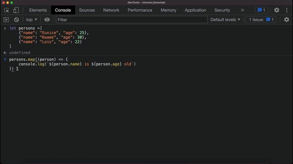
Task: Switch to the Console tab
Action: coord(63,10)
